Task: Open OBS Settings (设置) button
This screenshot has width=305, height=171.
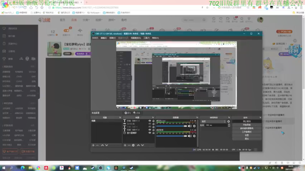Action: pos(247,135)
